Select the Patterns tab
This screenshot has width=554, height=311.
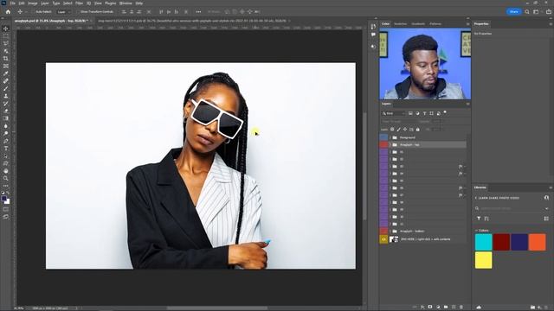point(435,24)
